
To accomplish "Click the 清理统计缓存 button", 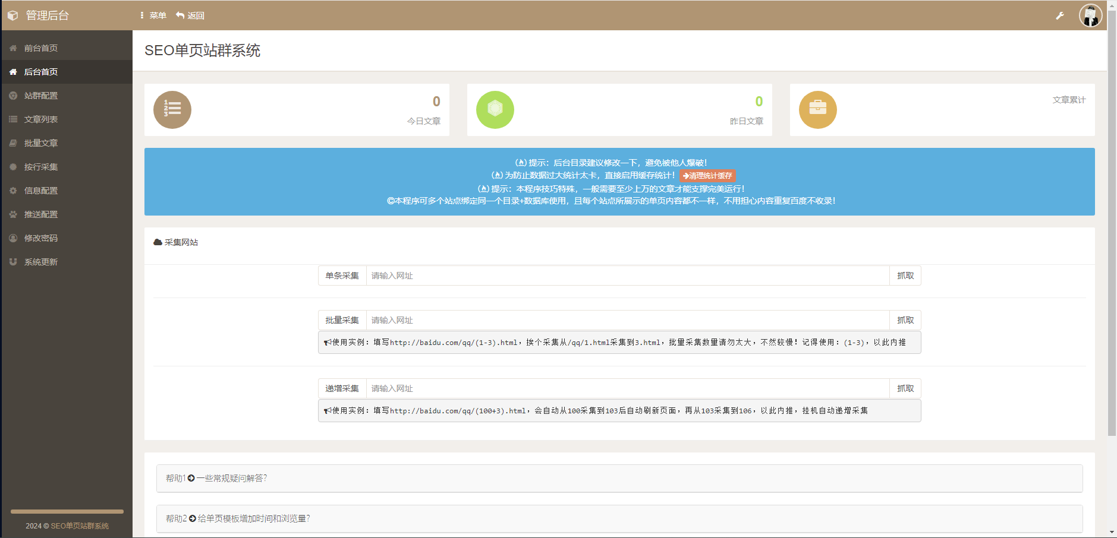I will [707, 176].
